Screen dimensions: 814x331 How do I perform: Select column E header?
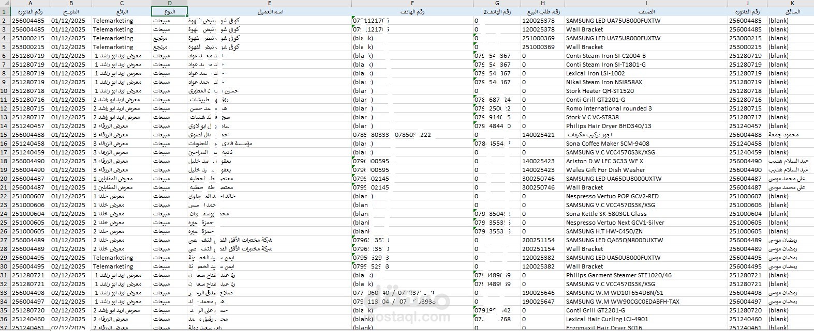(269, 3)
